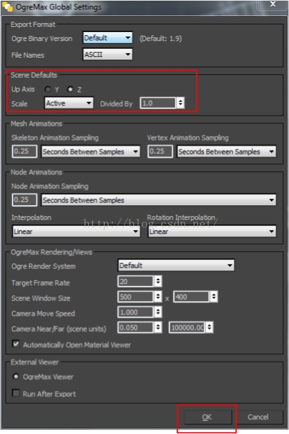
Task: Click the Node Animation Sampling value field
Action: click(x=24, y=200)
